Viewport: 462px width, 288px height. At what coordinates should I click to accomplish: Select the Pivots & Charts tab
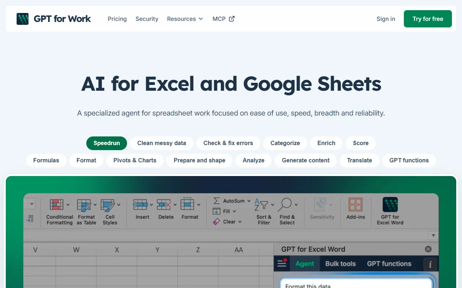click(x=135, y=160)
